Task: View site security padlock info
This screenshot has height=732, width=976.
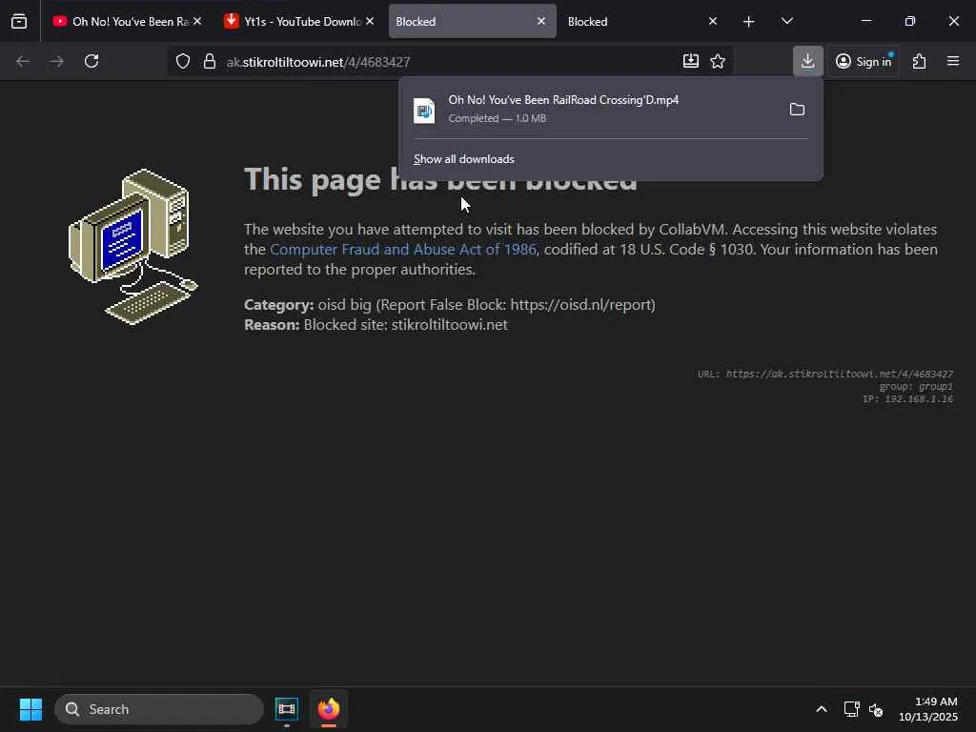Action: tap(210, 62)
